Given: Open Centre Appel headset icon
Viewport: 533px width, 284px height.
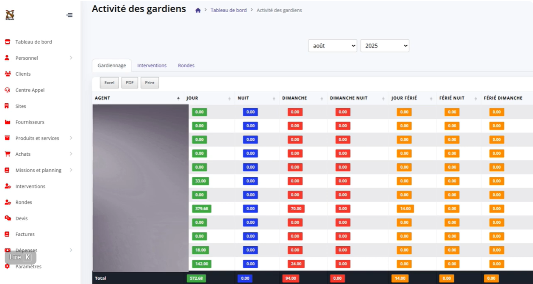Looking at the screenshot, I should pyautogui.click(x=7, y=90).
